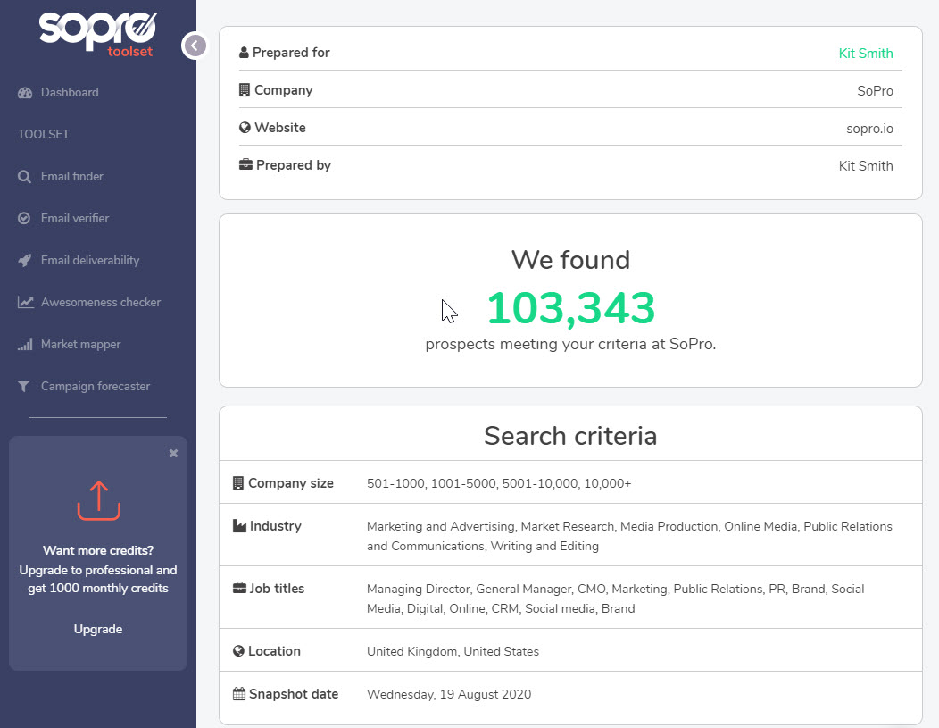Image resolution: width=939 pixels, height=728 pixels.
Task: Dismiss the upgrade credits card
Action: click(x=174, y=454)
